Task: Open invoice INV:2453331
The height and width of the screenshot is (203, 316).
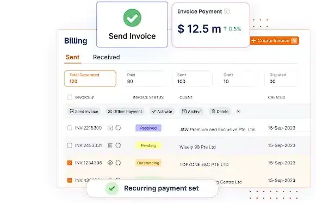Action: [88, 145]
